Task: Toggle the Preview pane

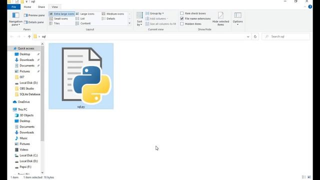Action: 34,15
